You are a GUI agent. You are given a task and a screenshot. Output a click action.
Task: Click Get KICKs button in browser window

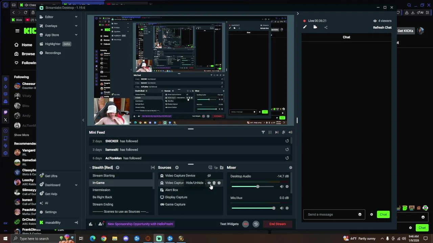pyautogui.click(x=405, y=31)
